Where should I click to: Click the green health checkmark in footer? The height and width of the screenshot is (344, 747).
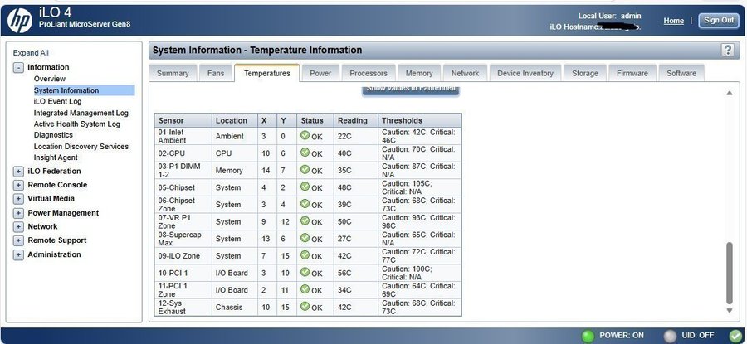coord(735,336)
